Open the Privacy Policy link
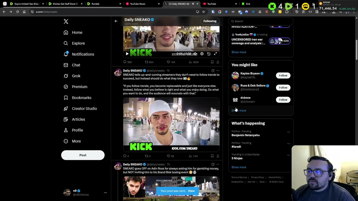Screen dimensions: 358x201 [x=258, y=177]
